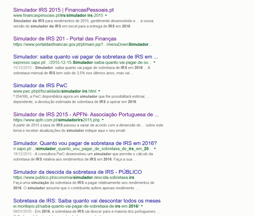Open Simulador de IRS 201 Portal das Finanças

tap(65, 39)
